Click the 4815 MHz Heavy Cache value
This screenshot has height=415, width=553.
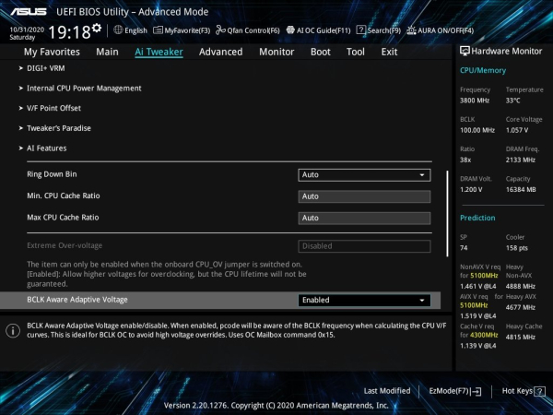point(520,337)
